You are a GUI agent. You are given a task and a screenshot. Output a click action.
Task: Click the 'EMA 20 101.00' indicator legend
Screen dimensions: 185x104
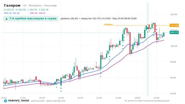12,13
